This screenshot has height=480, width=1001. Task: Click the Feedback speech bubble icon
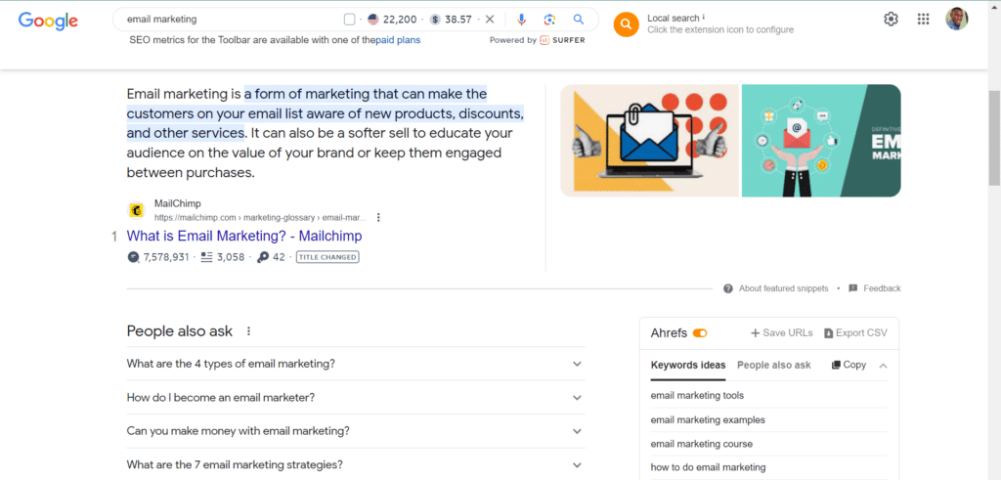(852, 288)
